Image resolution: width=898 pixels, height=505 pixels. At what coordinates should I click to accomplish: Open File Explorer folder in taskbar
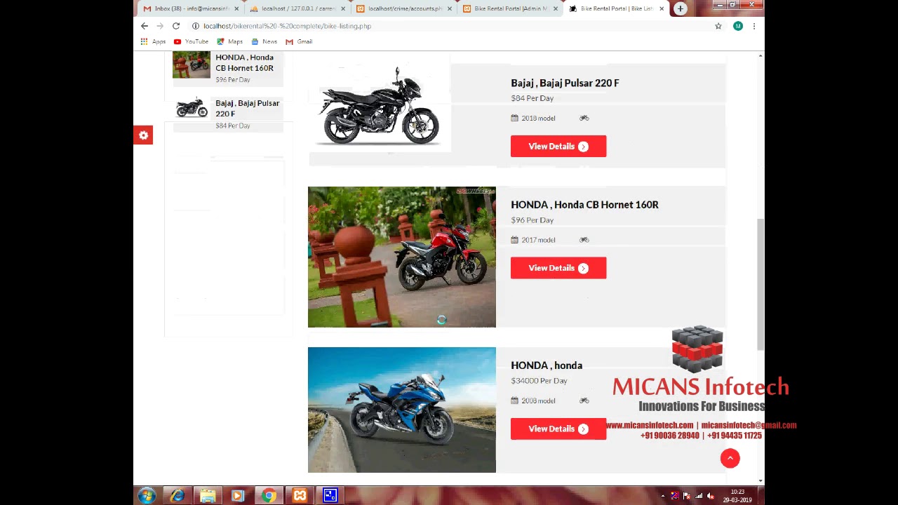click(x=208, y=496)
